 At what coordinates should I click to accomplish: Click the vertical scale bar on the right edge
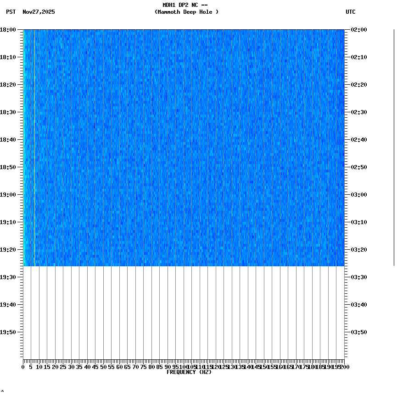coord(394,147)
